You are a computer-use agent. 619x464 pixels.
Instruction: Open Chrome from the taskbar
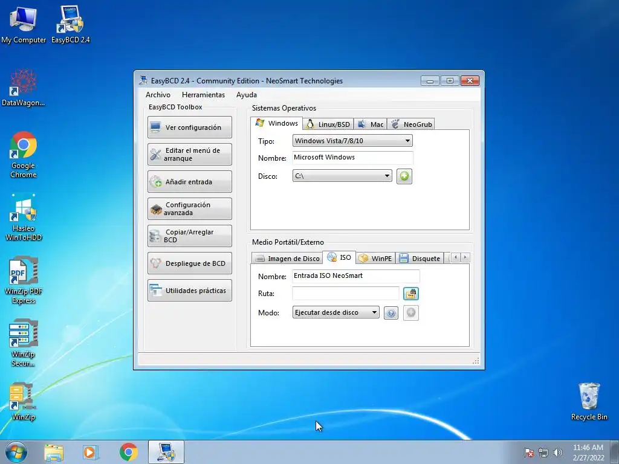click(128, 453)
